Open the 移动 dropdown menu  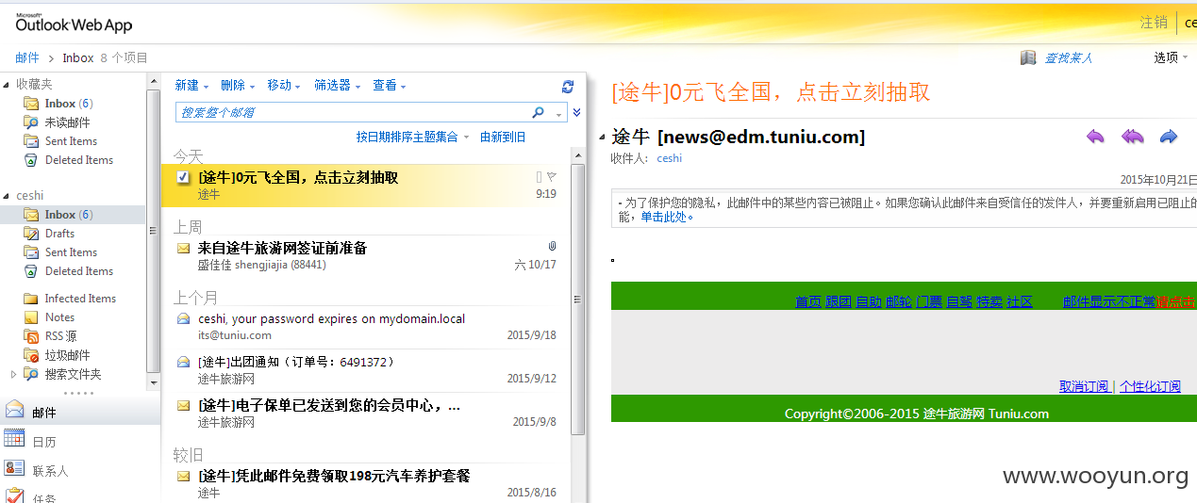(x=284, y=85)
